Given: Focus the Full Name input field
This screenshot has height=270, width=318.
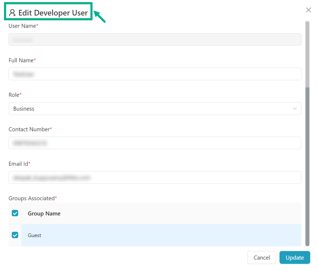Looking at the screenshot, I should tap(155, 74).
